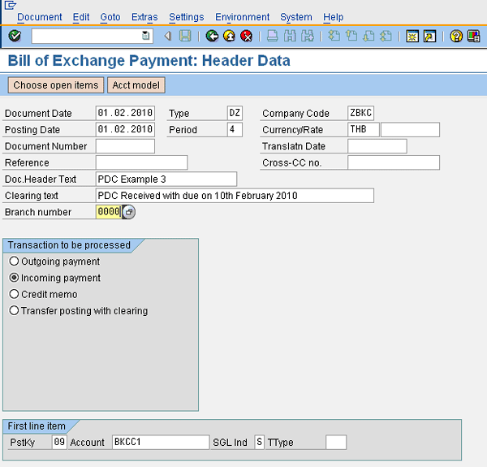Image resolution: width=487 pixels, height=467 pixels.
Task: Click the Acct model button
Action: point(136,85)
